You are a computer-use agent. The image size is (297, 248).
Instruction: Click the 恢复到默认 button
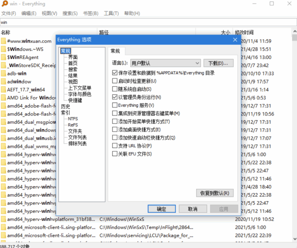[215, 193]
